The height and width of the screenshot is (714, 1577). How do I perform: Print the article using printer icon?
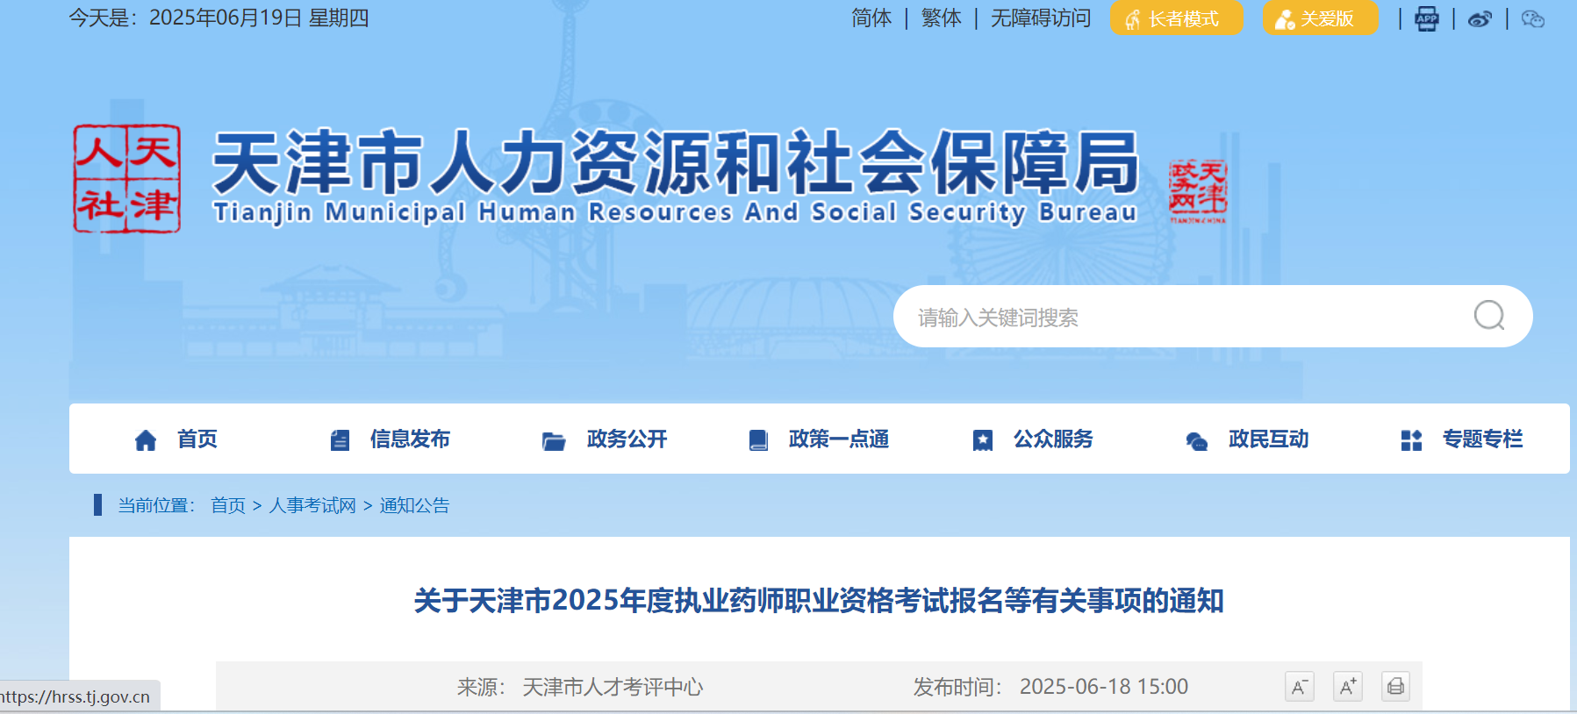coord(1395,687)
